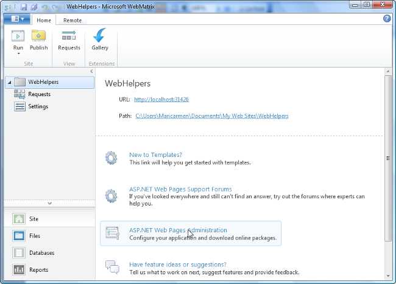Open the WebMatrix application menu button
Image resolution: width=396 pixels, height=284 pixels.
(x=16, y=19)
